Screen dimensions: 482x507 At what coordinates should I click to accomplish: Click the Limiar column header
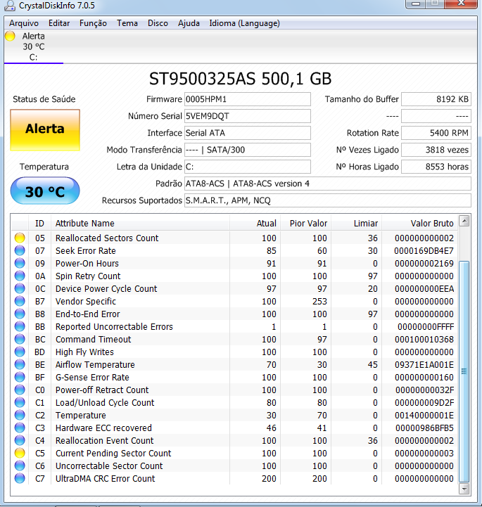357,223
